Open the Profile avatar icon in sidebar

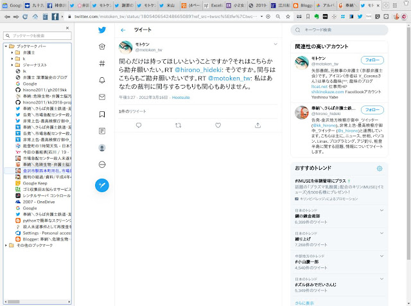click(x=102, y=148)
